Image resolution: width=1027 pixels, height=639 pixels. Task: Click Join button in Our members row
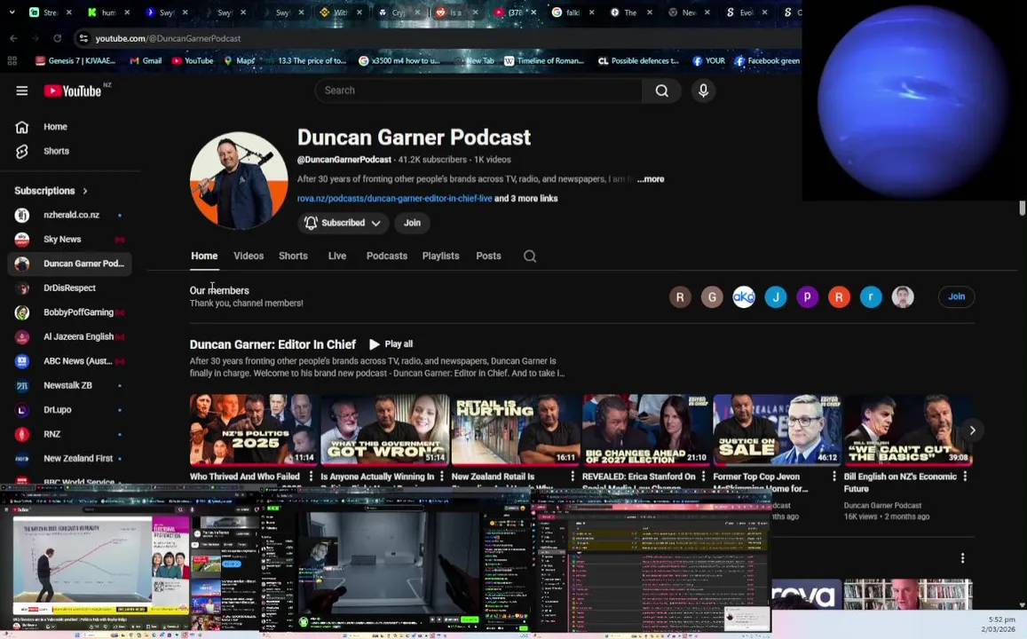point(956,296)
